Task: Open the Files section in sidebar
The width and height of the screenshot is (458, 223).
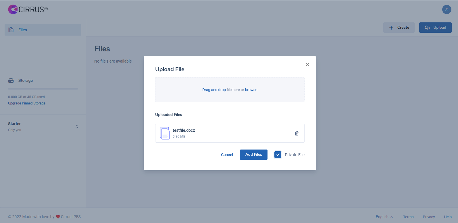Action: point(43,30)
